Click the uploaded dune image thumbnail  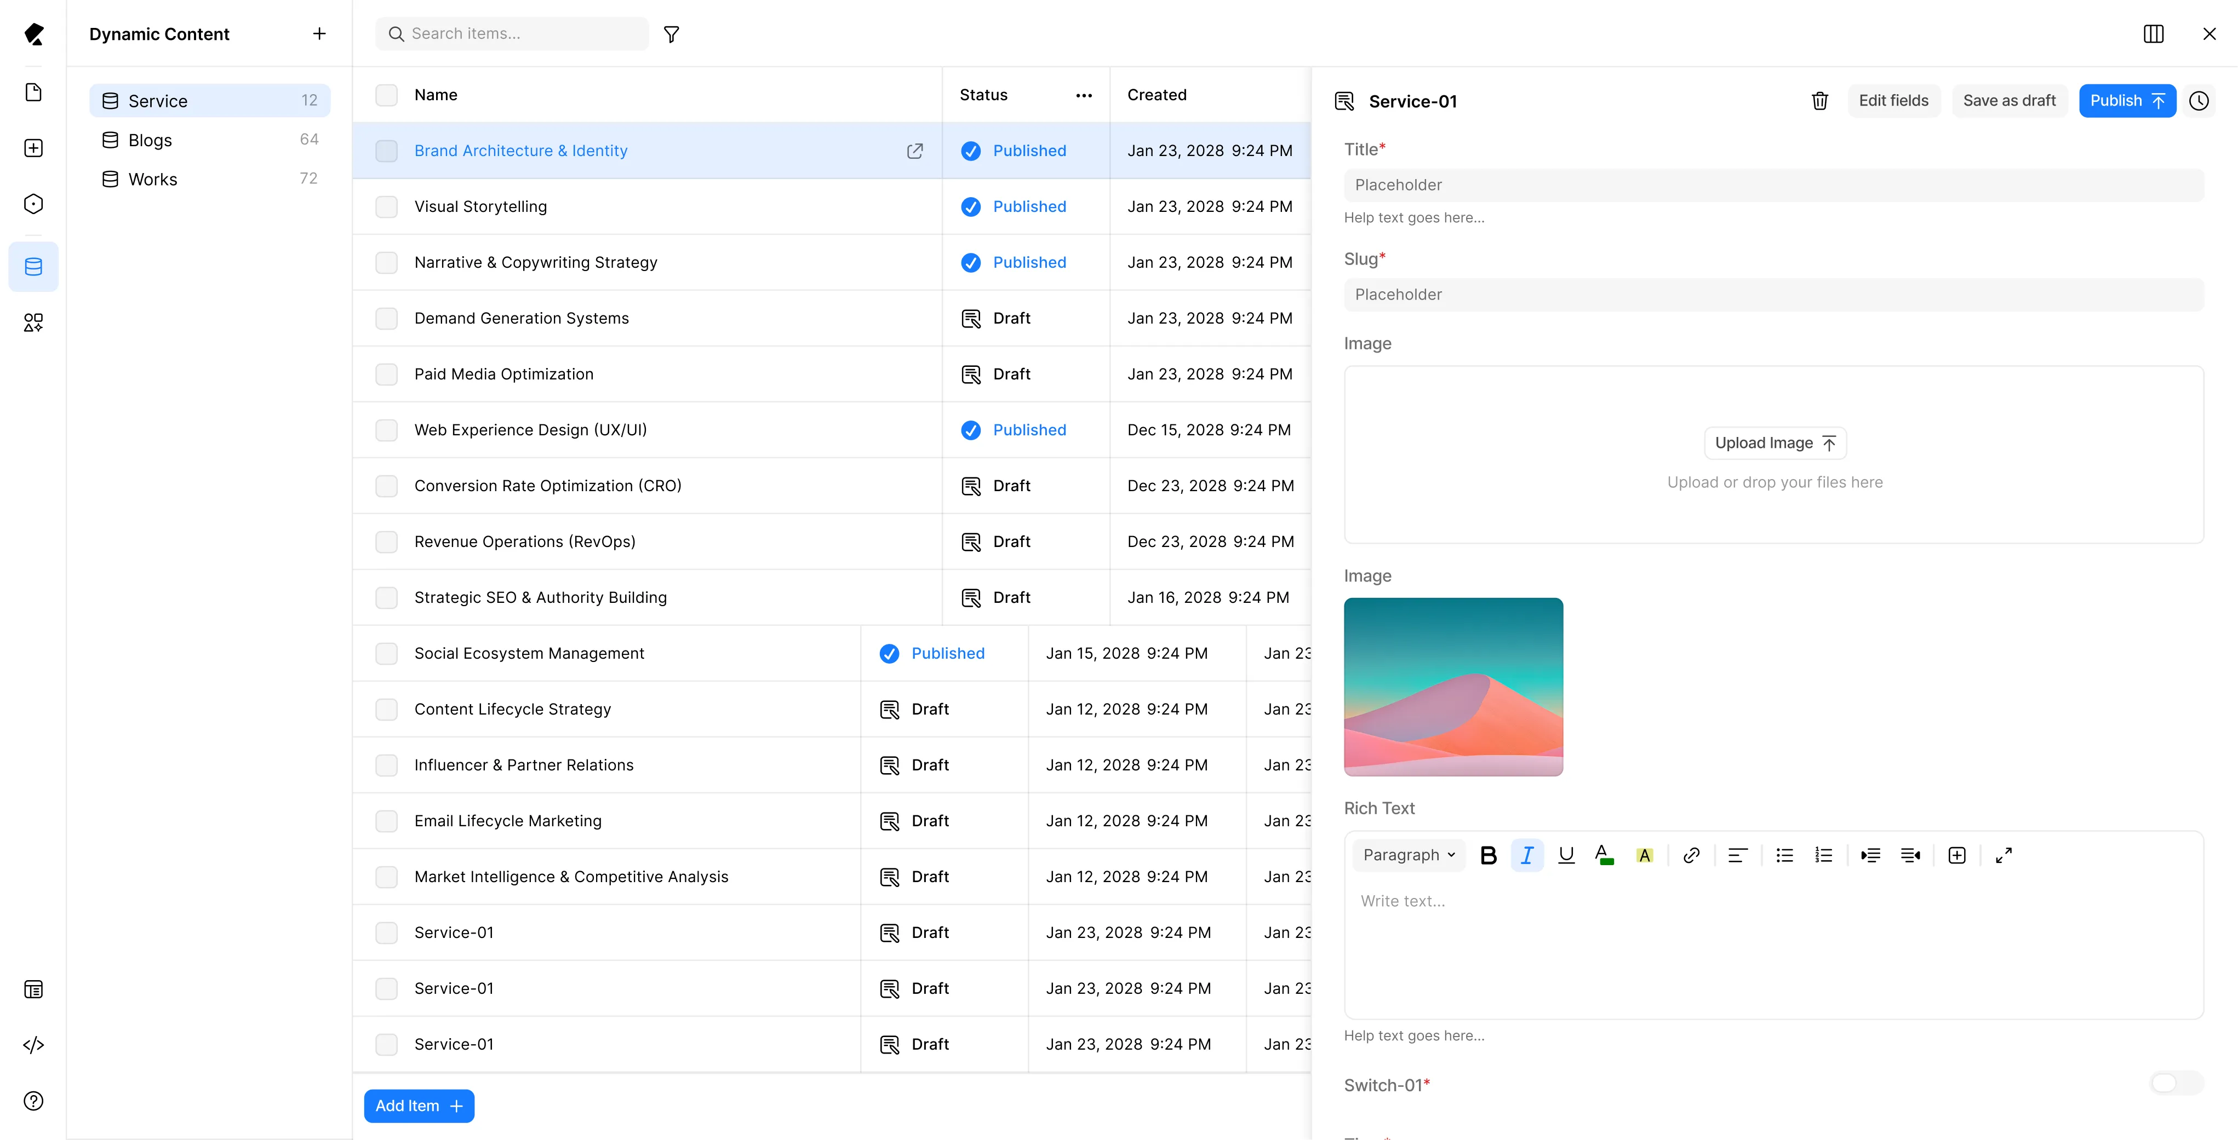pyautogui.click(x=1453, y=687)
